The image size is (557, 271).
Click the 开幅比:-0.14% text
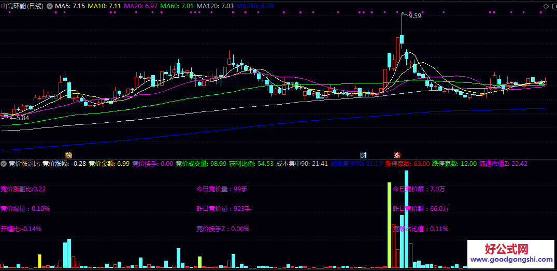[x=21, y=229]
